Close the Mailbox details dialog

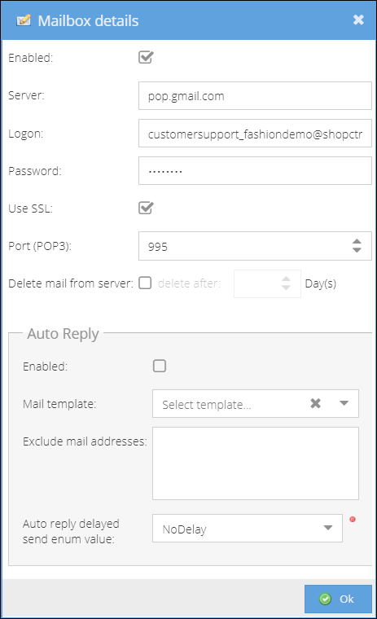(358, 20)
